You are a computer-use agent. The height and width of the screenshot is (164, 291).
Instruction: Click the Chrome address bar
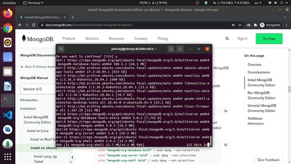135,25
